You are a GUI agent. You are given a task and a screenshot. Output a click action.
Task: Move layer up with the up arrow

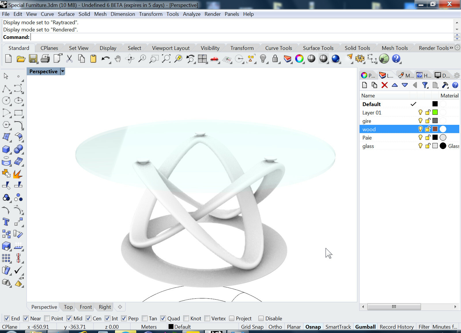click(x=395, y=85)
